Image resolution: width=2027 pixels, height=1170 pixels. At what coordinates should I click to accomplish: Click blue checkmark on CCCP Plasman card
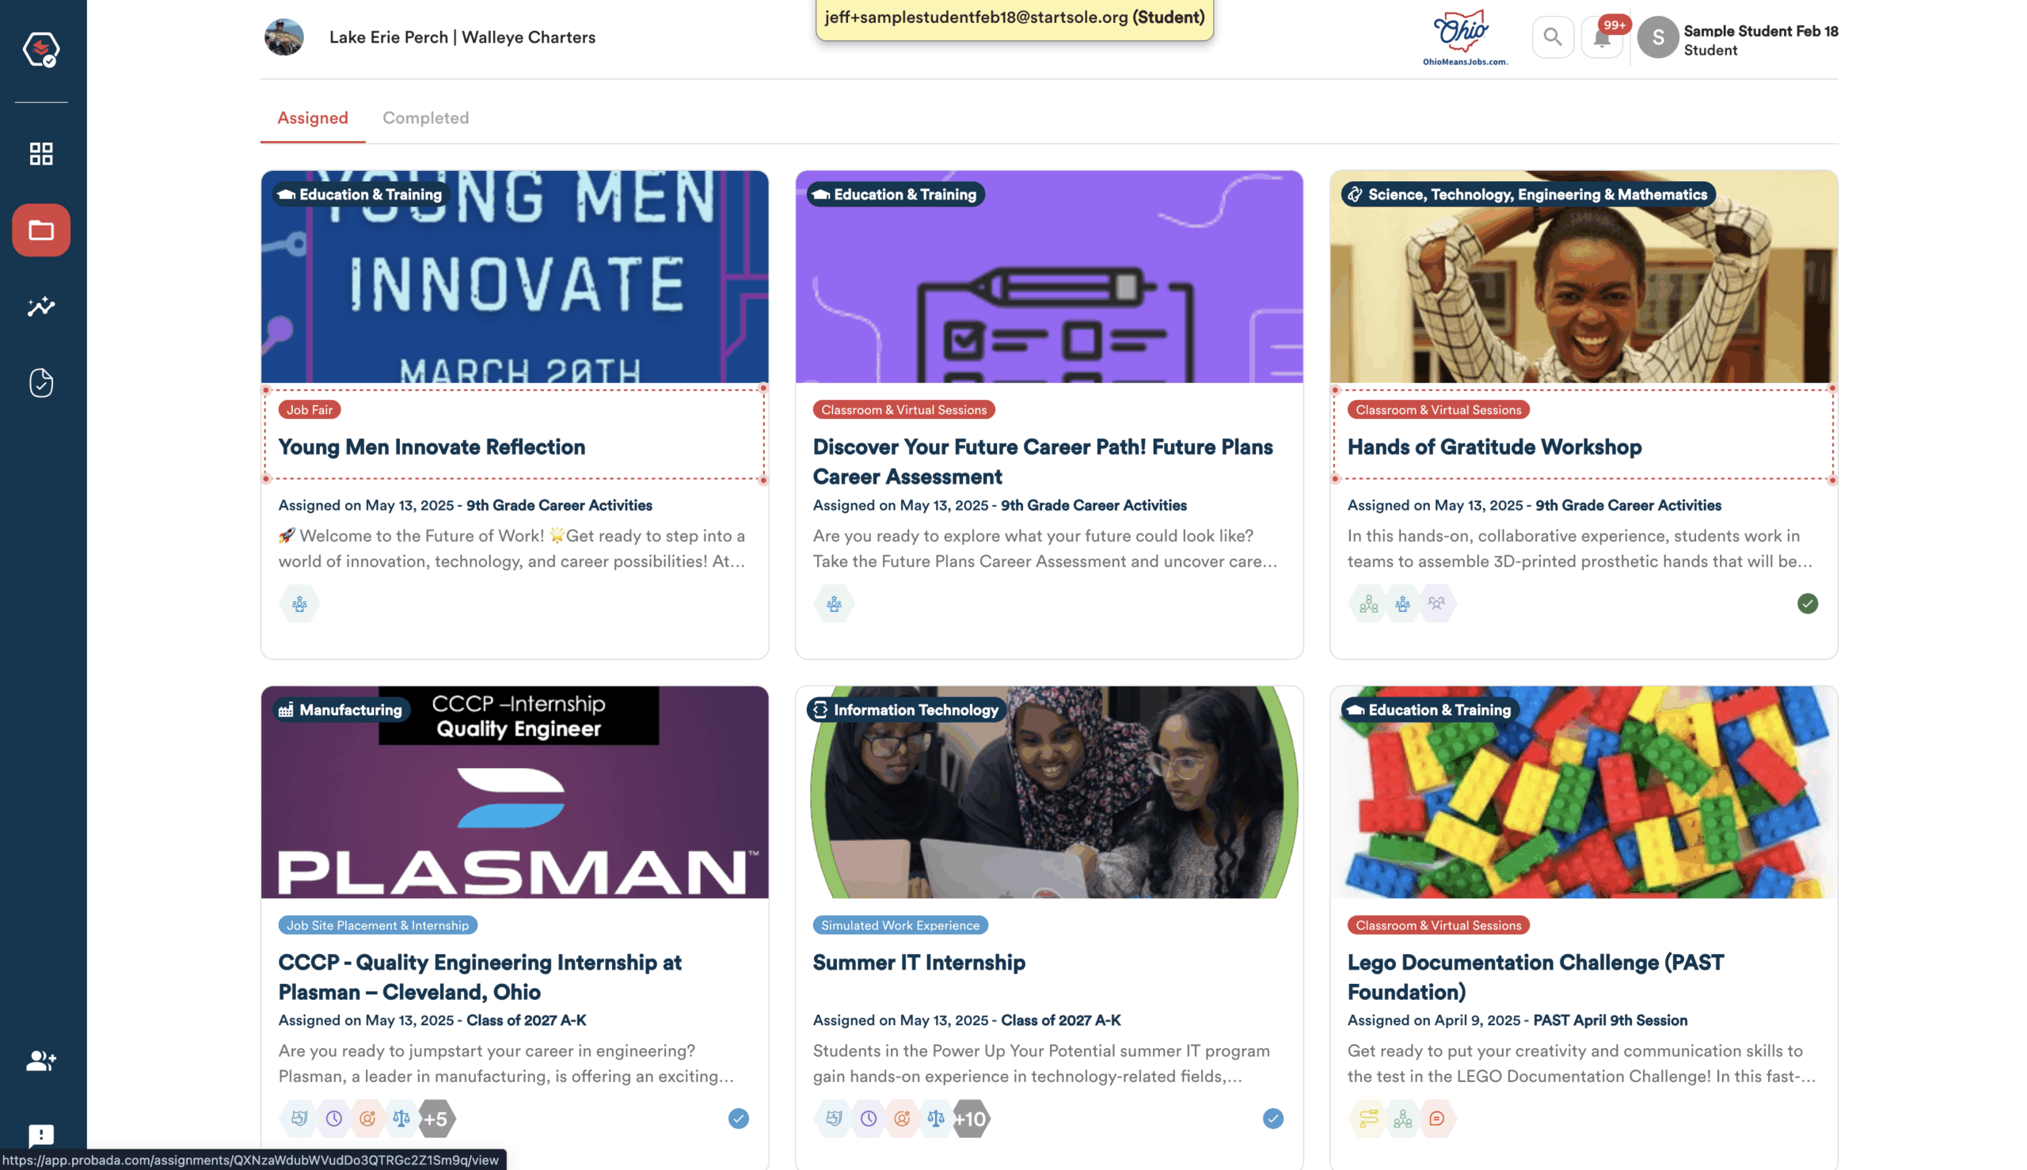tap(738, 1119)
